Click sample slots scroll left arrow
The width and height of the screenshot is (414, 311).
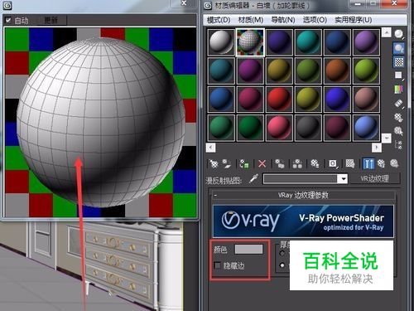tap(210, 148)
